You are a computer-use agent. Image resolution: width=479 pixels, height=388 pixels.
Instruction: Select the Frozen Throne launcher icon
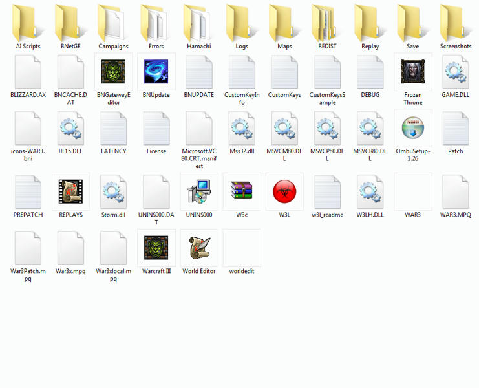coord(412,72)
